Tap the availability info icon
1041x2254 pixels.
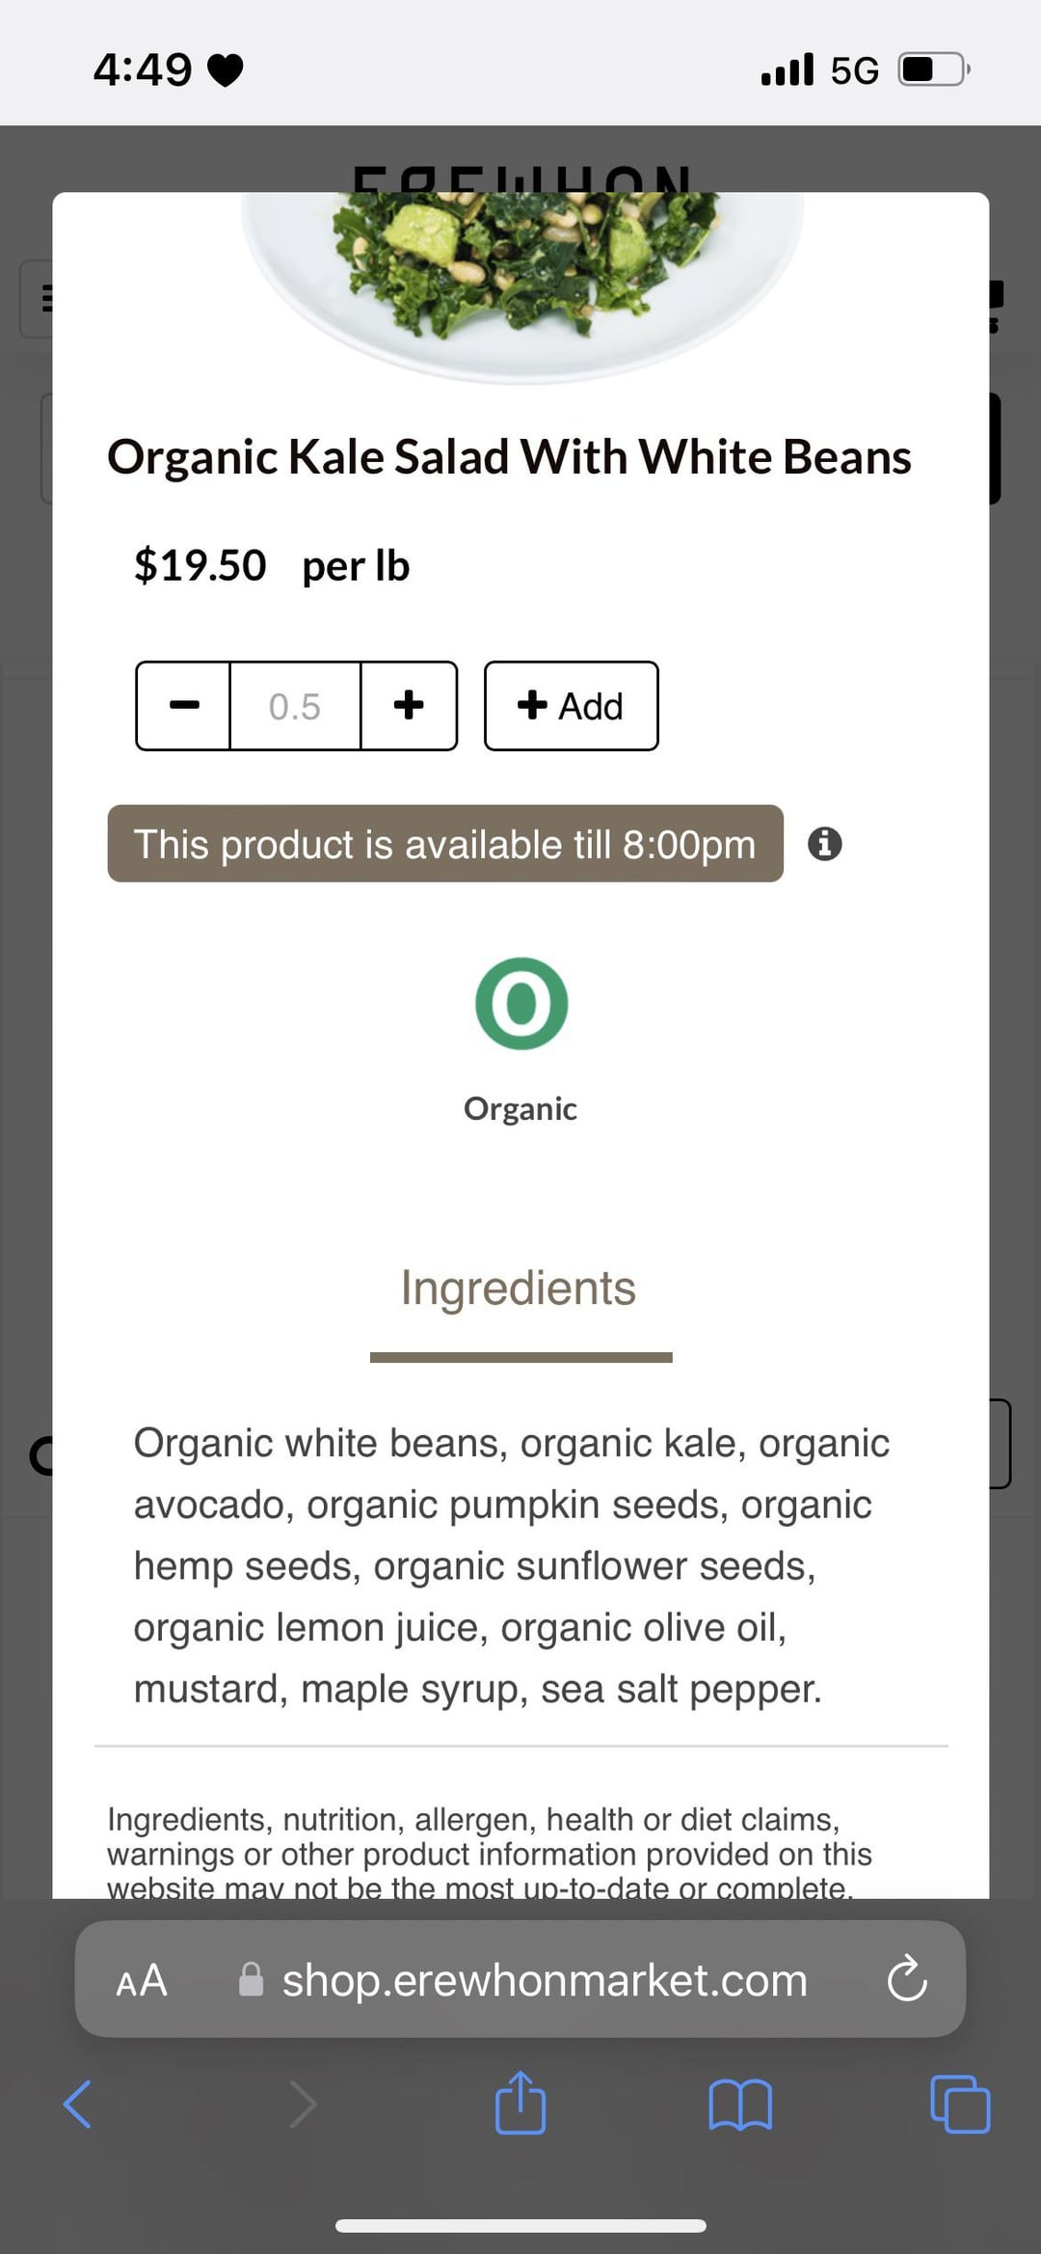(824, 844)
